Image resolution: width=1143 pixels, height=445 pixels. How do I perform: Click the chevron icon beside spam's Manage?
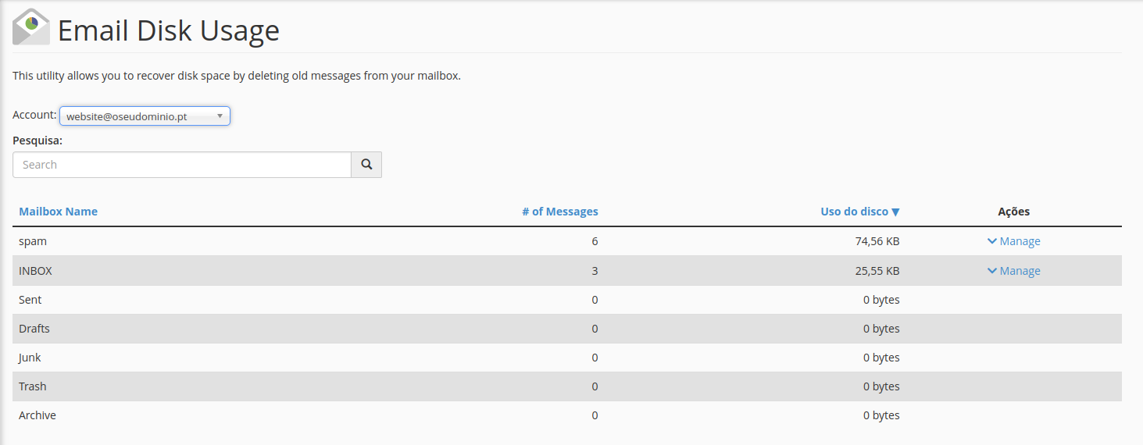tap(991, 241)
